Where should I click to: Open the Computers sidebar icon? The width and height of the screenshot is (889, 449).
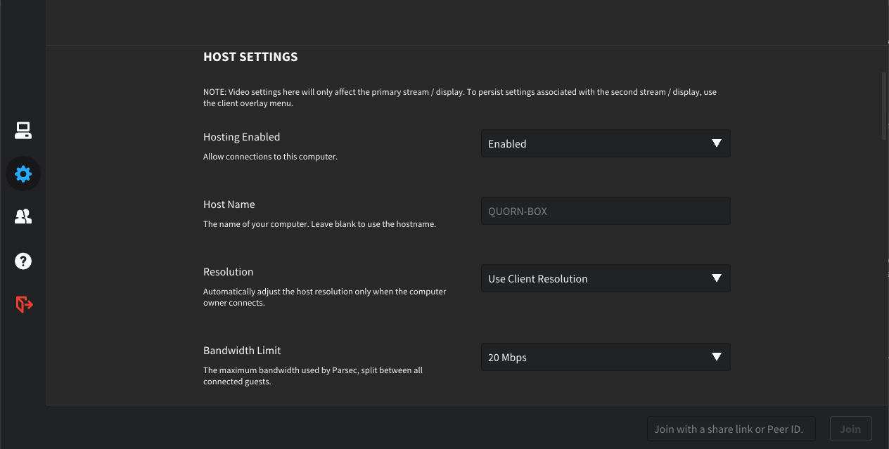pos(23,130)
